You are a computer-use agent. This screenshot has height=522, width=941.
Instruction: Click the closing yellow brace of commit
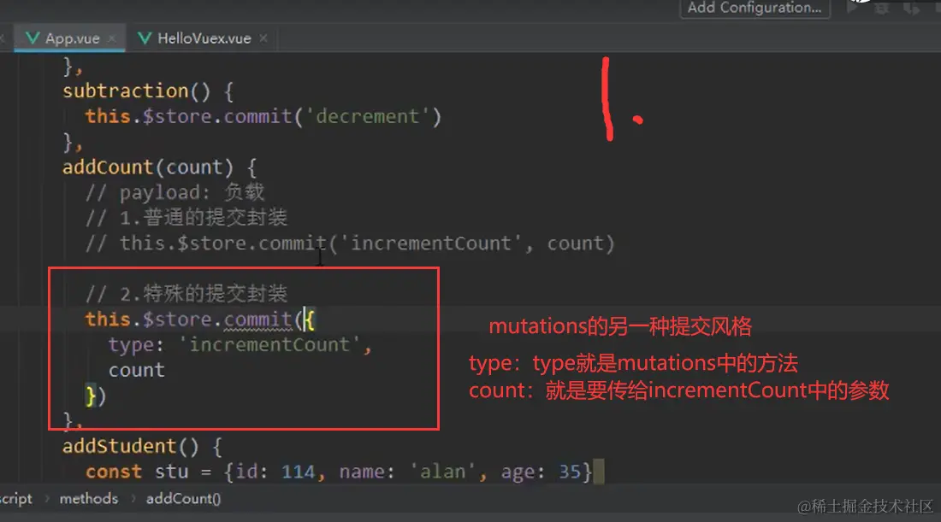coord(91,396)
